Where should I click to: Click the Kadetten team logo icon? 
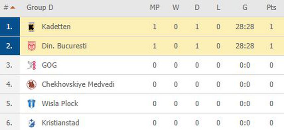click(32, 27)
